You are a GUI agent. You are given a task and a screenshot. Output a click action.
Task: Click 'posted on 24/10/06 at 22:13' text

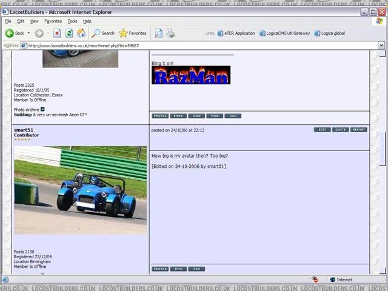tap(178, 130)
